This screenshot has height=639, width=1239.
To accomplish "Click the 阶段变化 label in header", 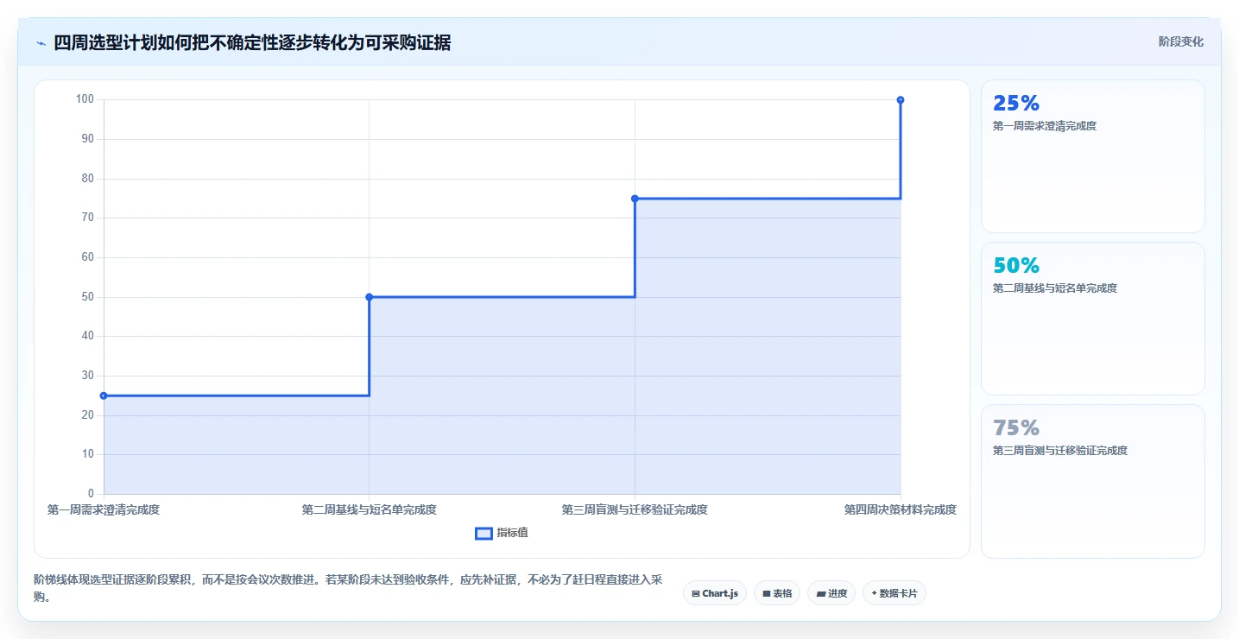I will (x=1180, y=41).
